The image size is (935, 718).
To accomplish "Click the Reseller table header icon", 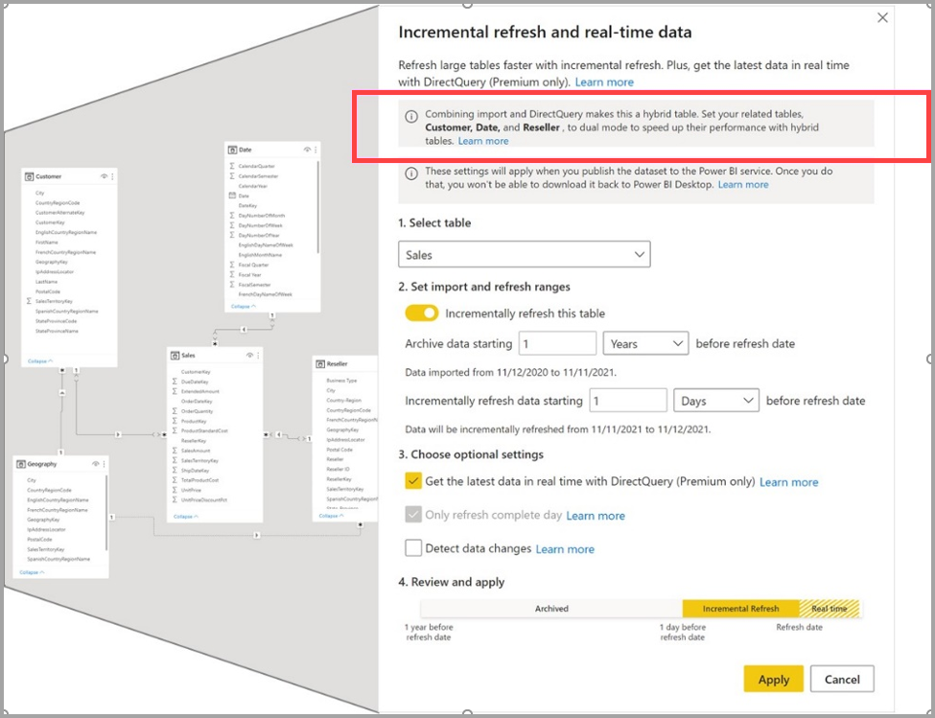I will point(320,363).
